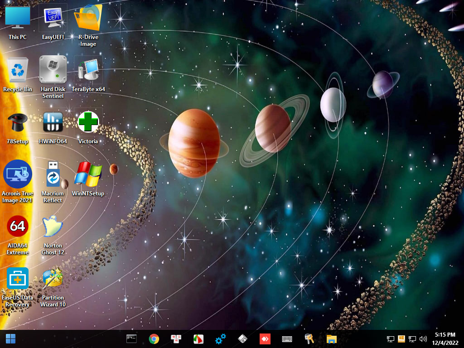The image size is (464, 348).
Task: Select EaseUS Data Recovery icon
Action: point(18,286)
